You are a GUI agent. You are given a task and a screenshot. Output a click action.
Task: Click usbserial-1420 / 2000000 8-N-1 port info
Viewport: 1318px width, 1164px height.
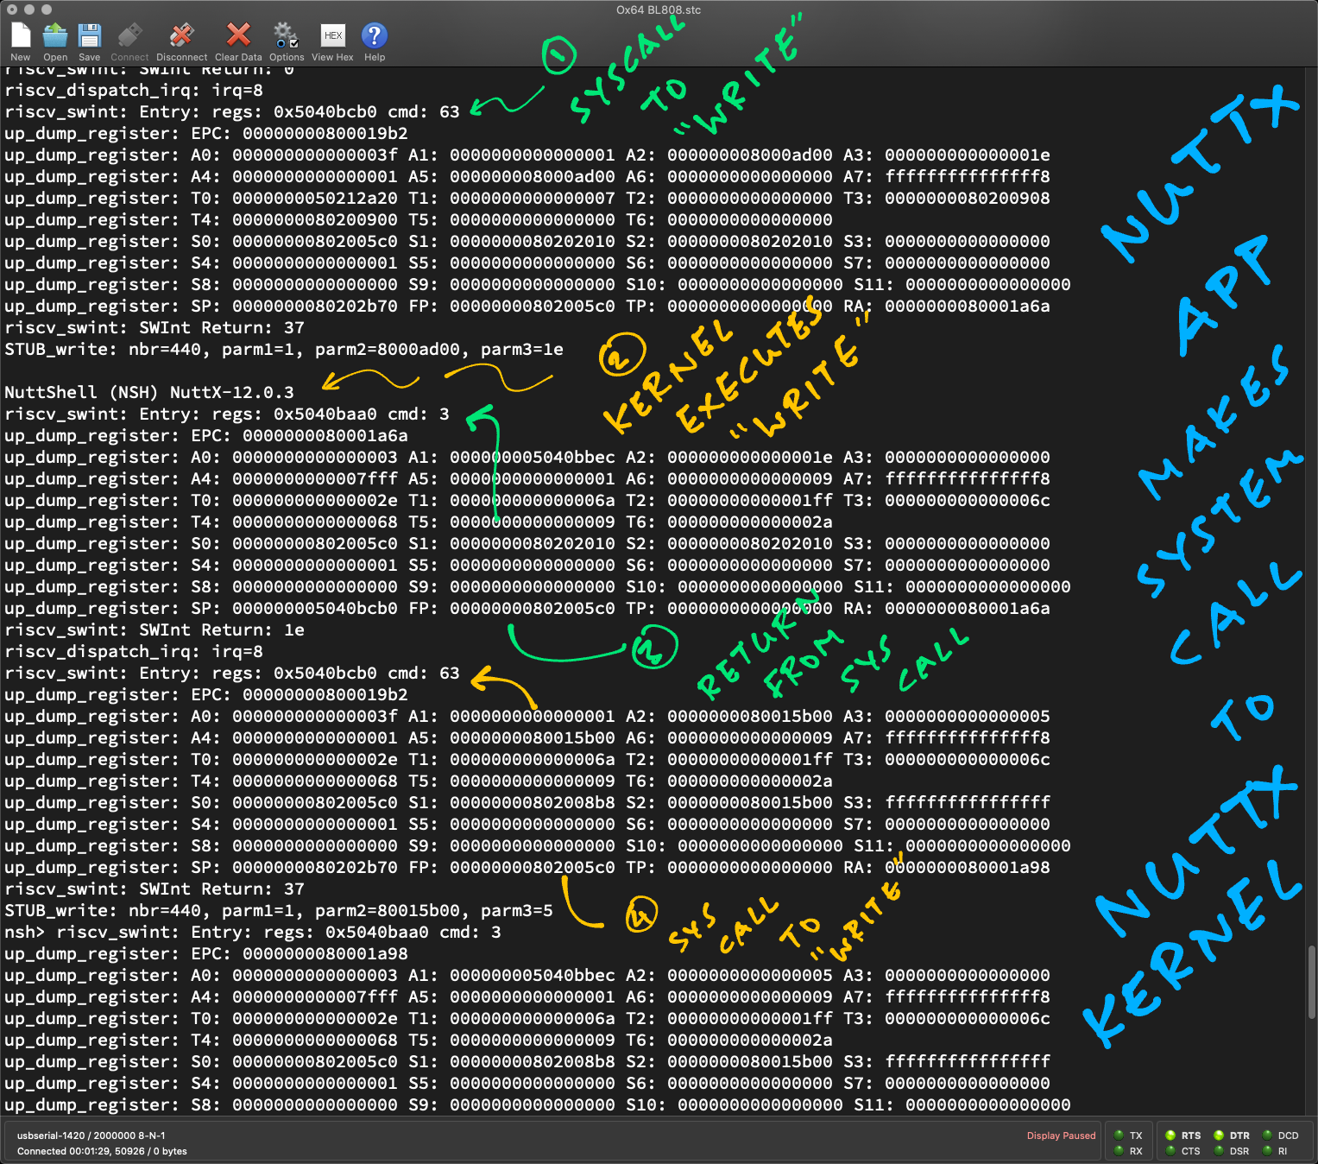(x=91, y=1136)
